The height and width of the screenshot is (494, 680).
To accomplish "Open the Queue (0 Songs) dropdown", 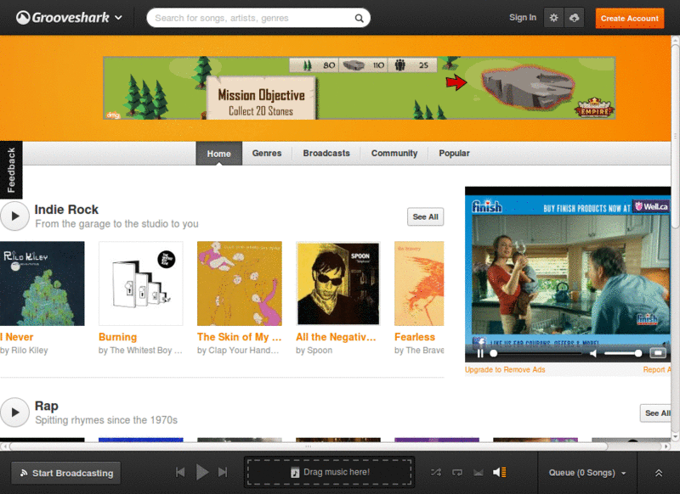I will (587, 473).
